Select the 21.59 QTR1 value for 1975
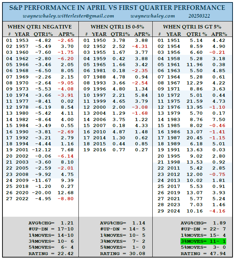The height and width of the screenshot is (260, 235). (195, 101)
